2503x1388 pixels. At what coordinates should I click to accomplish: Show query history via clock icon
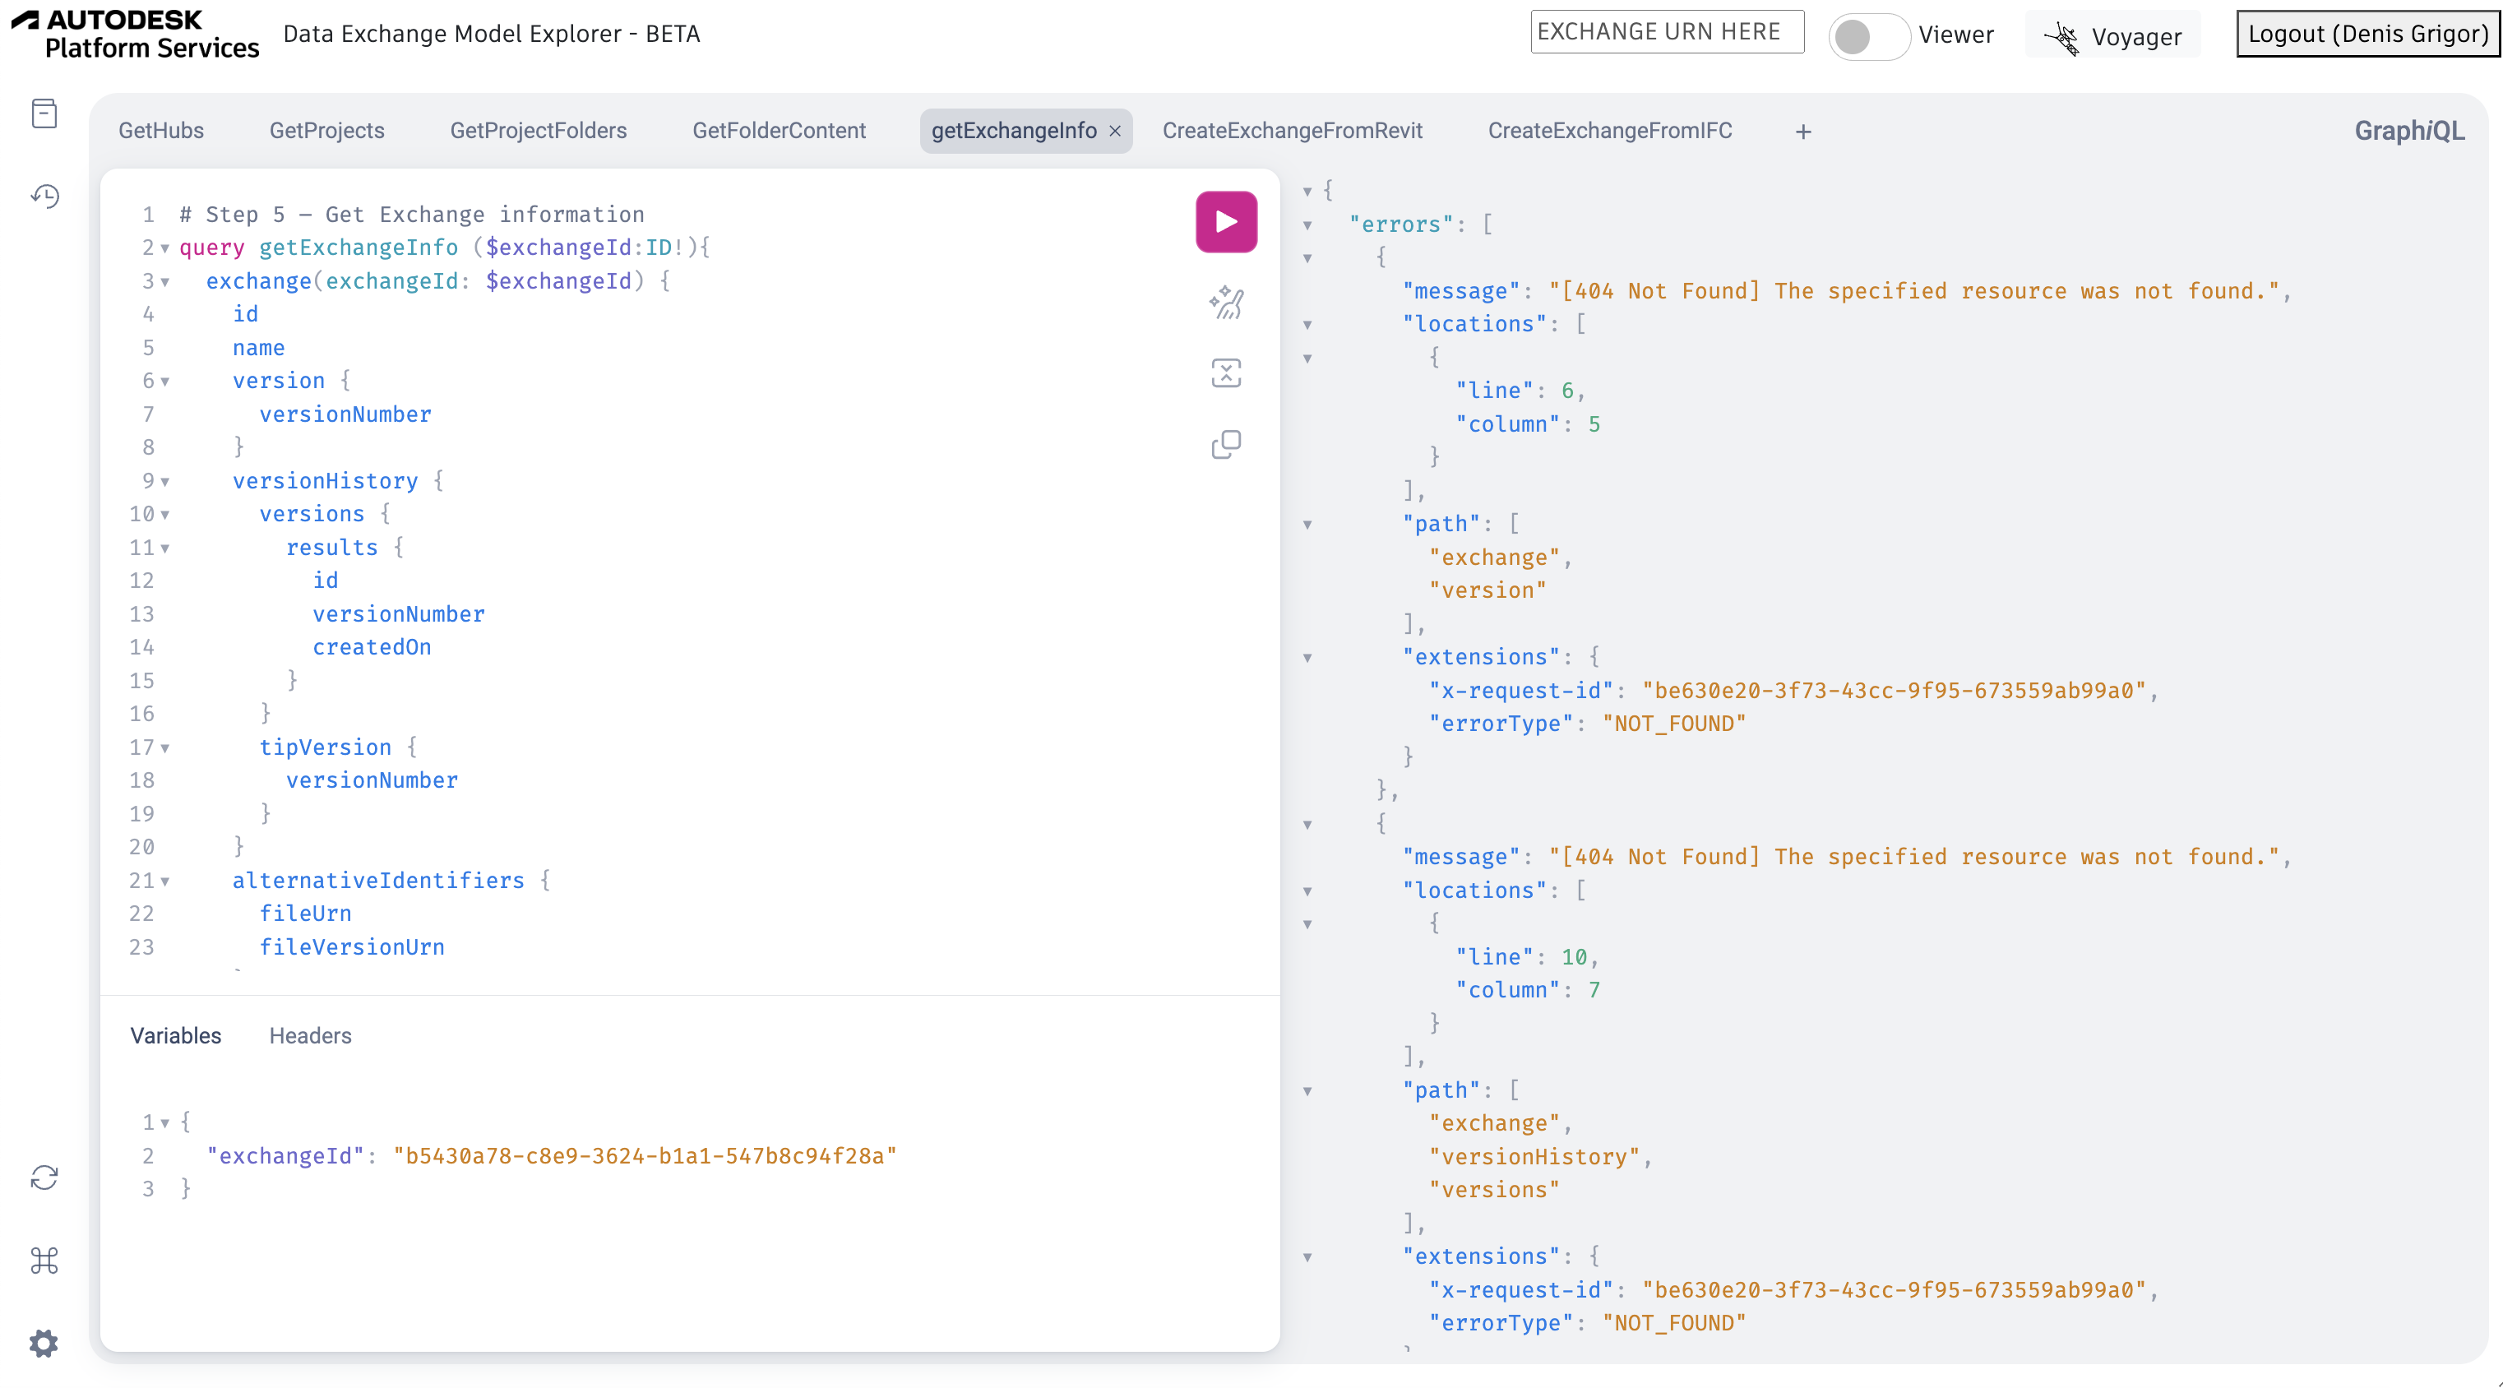point(44,197)
